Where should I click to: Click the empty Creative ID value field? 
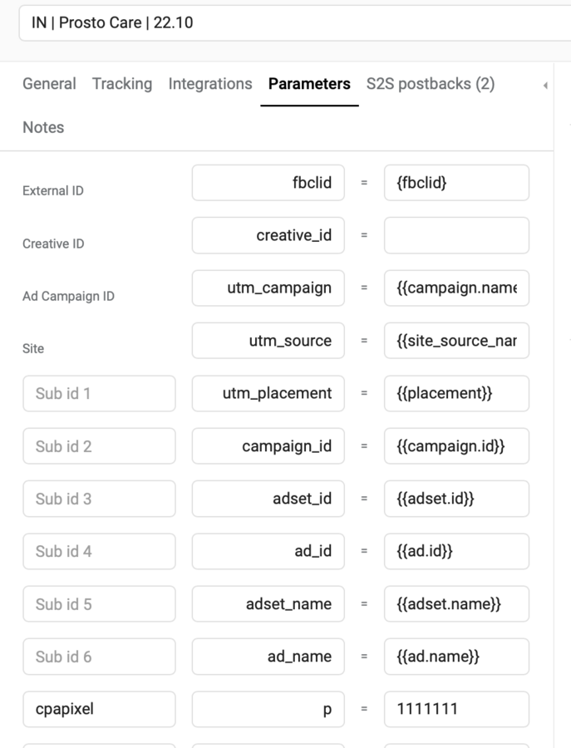click(x=456, y=235)
